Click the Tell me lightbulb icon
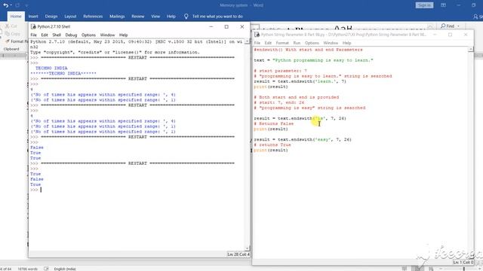This screenshot has width=483, height=271. (x=186, y=17)
